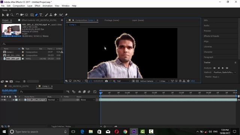Create a new folder in Project panel
The image size is (240, 135).
[7, 81]
